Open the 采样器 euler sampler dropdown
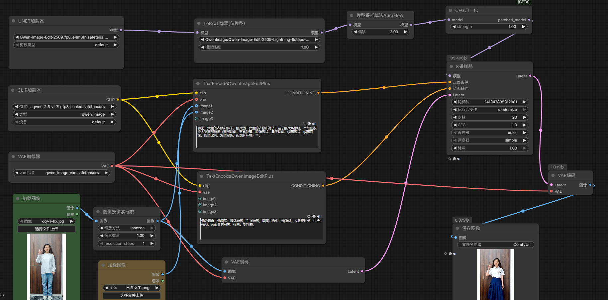Image resolution: width=608 pixels, height=300 pixels. [x=489, y=133]
